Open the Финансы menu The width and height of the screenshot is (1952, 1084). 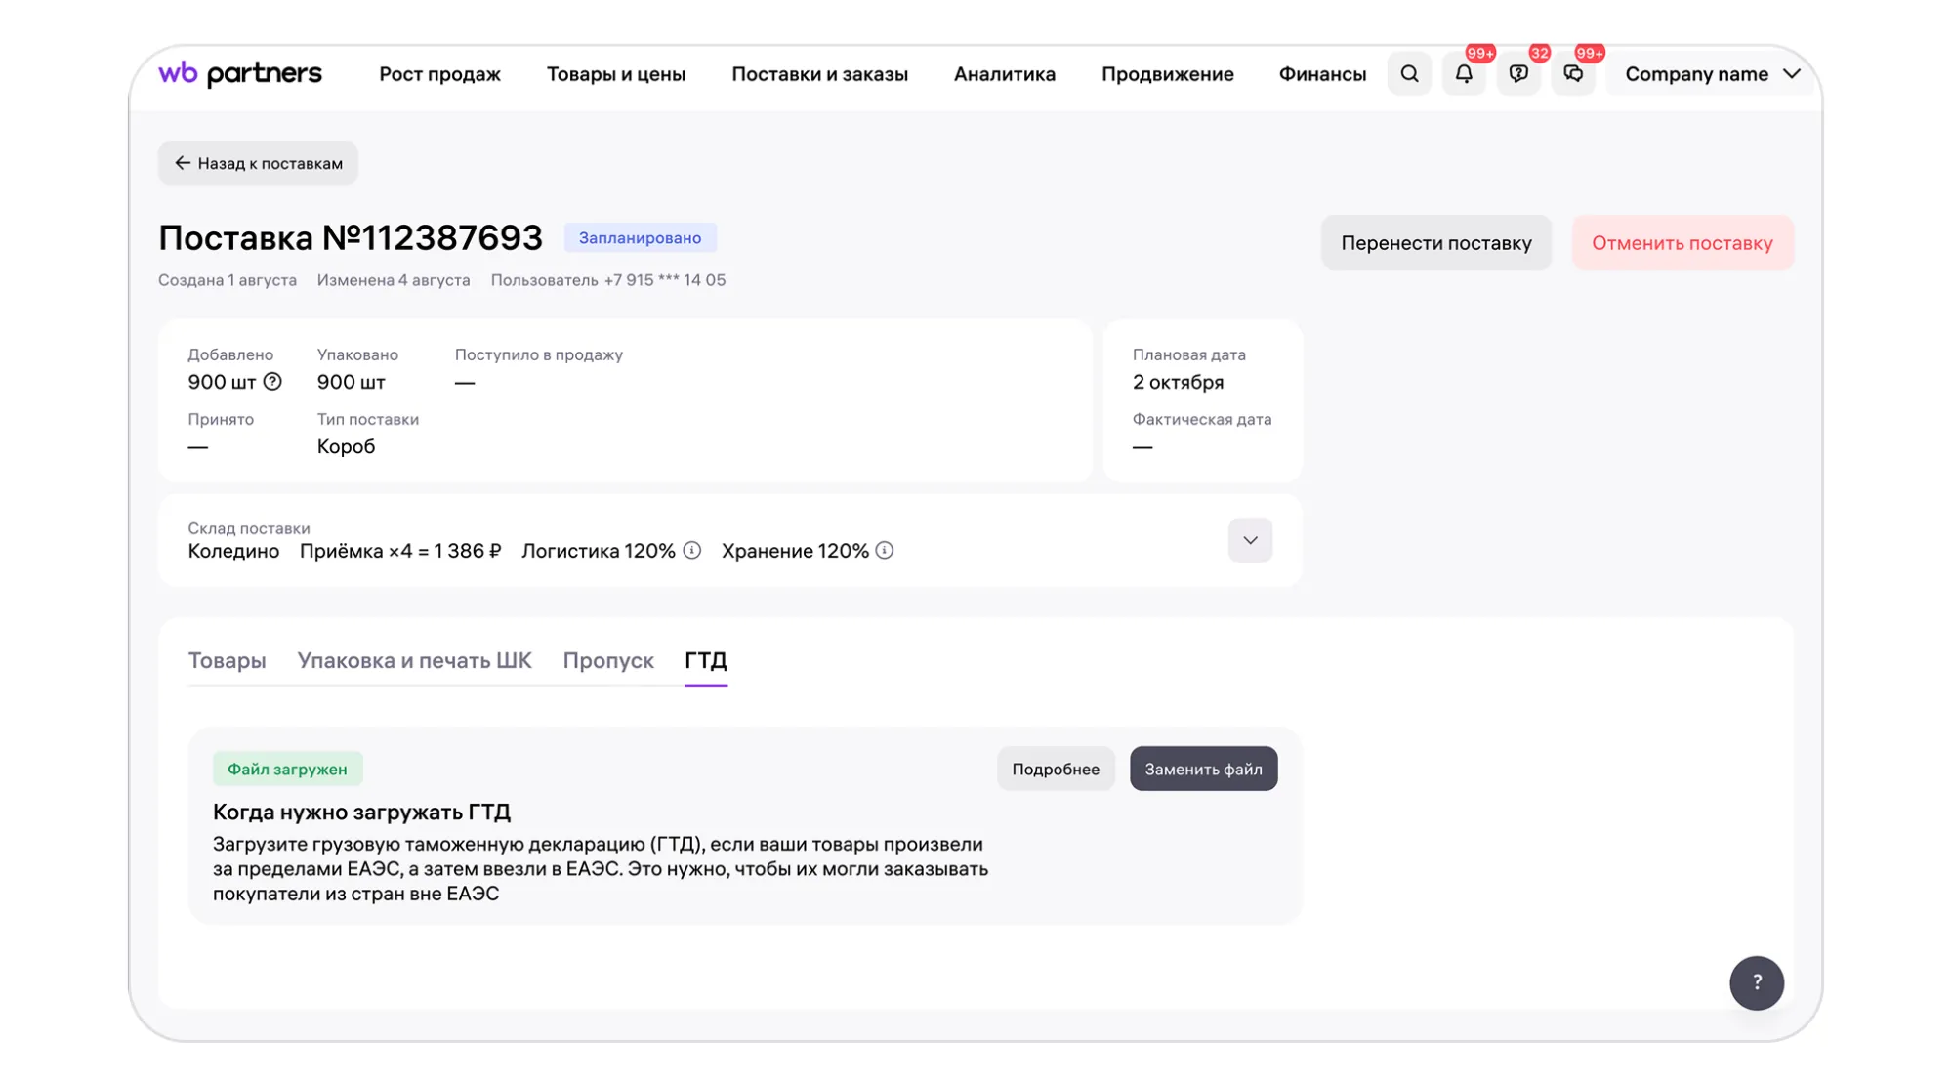tap(1321, 74)
